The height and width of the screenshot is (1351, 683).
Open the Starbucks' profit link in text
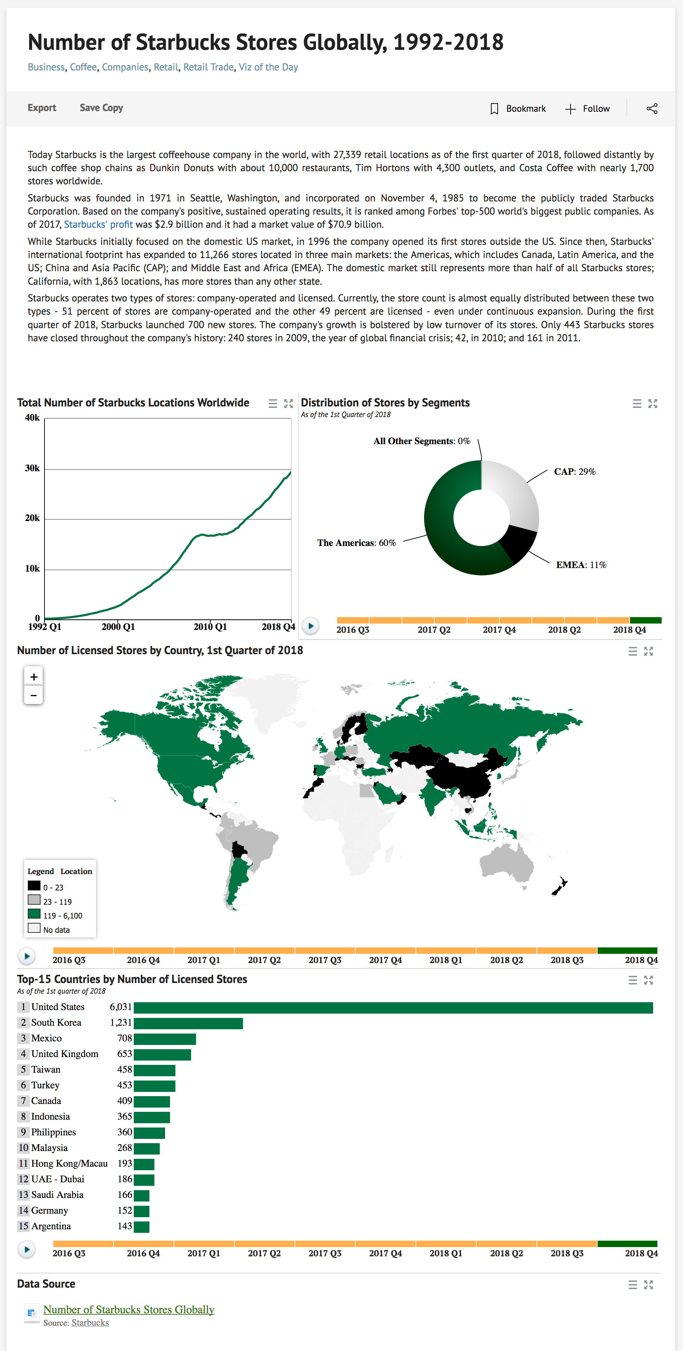point(98,225)
